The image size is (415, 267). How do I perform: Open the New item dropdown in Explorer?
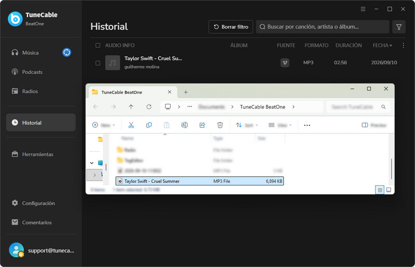[104, 125]
